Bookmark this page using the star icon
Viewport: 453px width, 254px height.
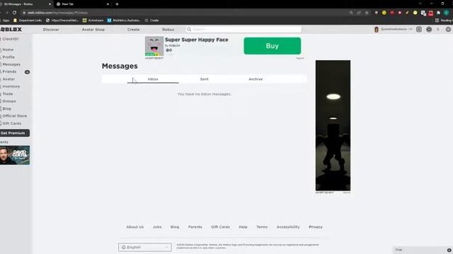click(x=367, y=13)
